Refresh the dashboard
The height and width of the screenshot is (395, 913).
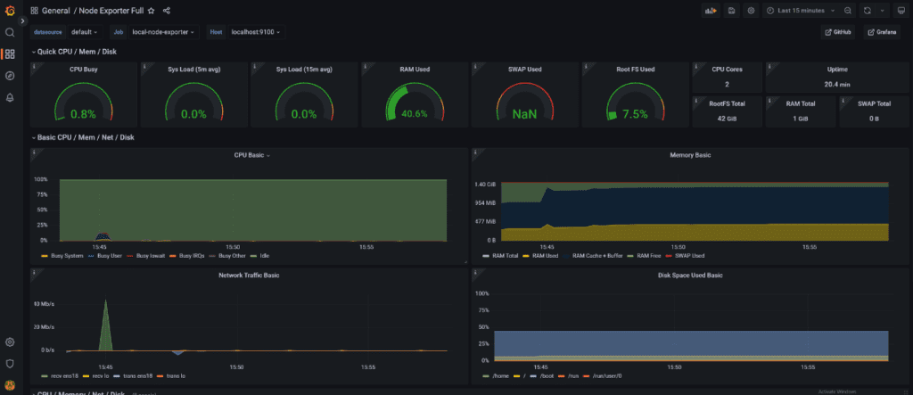(867, 11)
